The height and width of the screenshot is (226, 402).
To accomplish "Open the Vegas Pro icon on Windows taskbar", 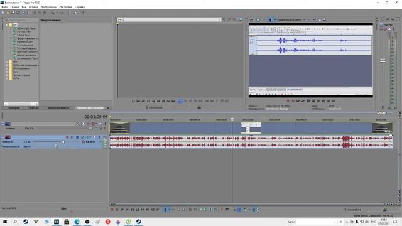I will (x=57, y=222).
